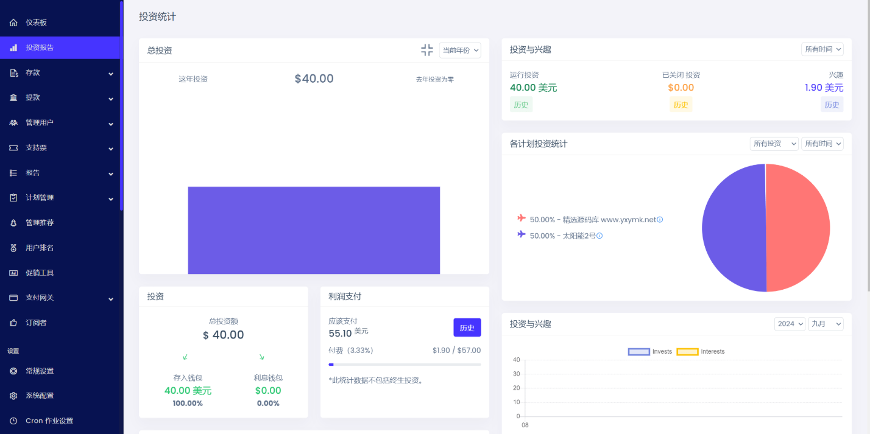This screenshot has height=434, width=870.
Task: Expand the 提款 menu chevron
Action: pos(111,99)
